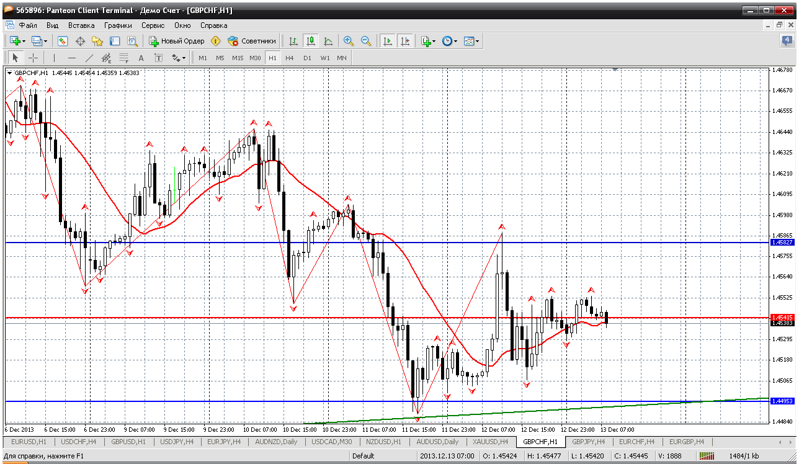Select the Fibonacci retracement tool
Viewport: 799px width, 464px height.
(x=123, y=58)
